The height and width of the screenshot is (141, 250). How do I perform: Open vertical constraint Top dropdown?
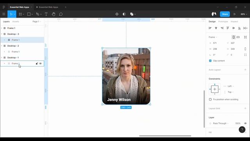(230, 92)
